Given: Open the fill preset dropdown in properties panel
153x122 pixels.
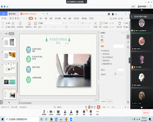Looking at the screenshot, I should [x=119, y=46].
